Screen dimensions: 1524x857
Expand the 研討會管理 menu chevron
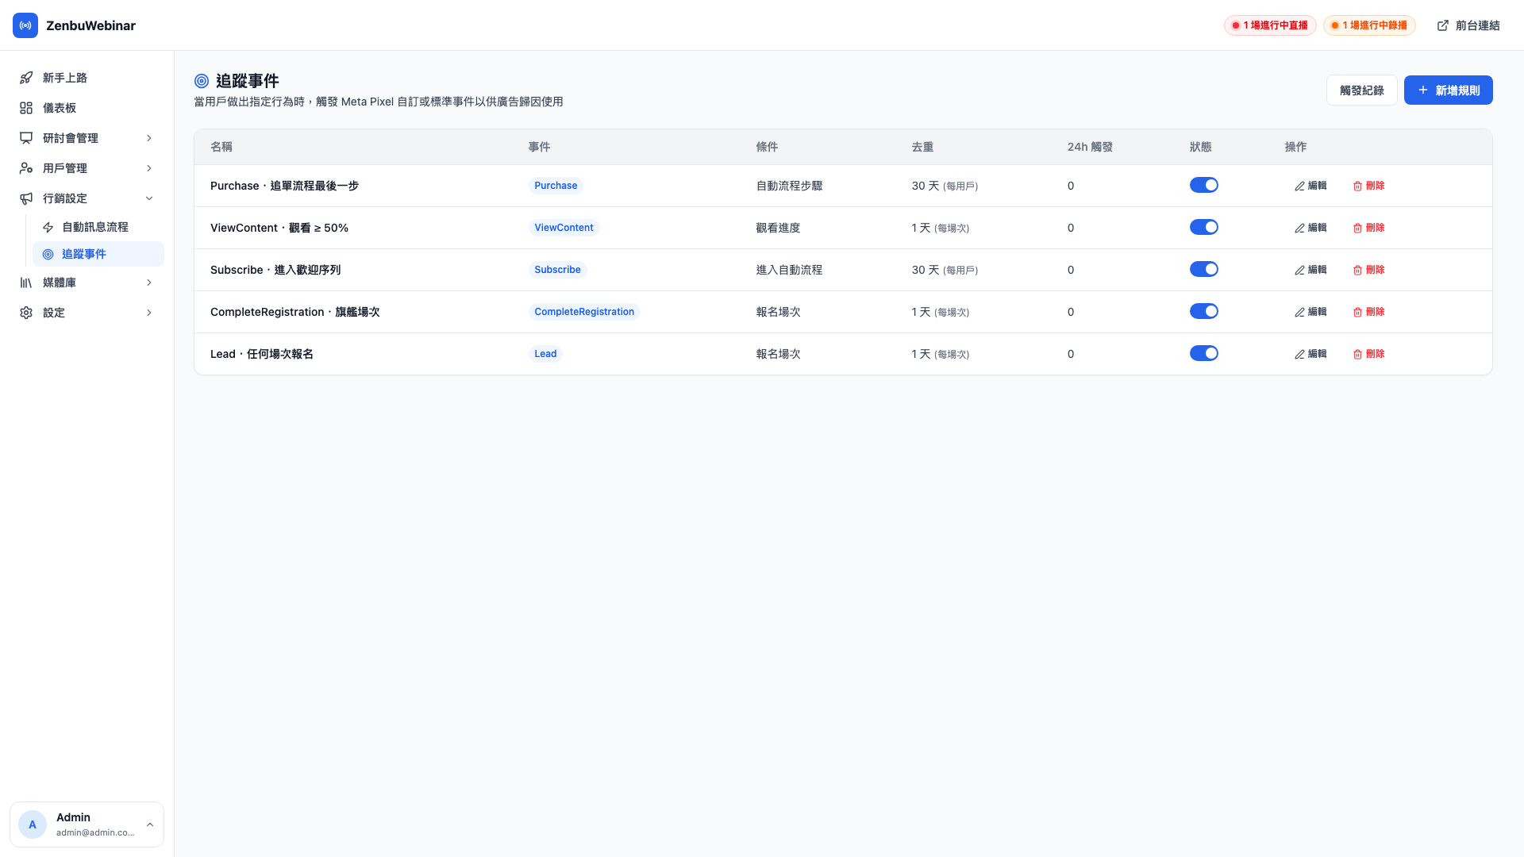tap(149, 138)
